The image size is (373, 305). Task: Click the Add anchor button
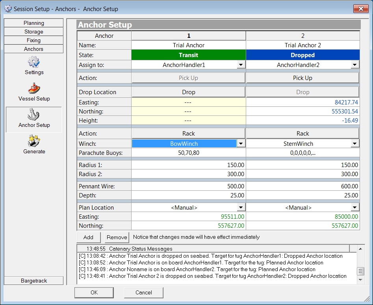pyautogui.click(x=88, y=237)
